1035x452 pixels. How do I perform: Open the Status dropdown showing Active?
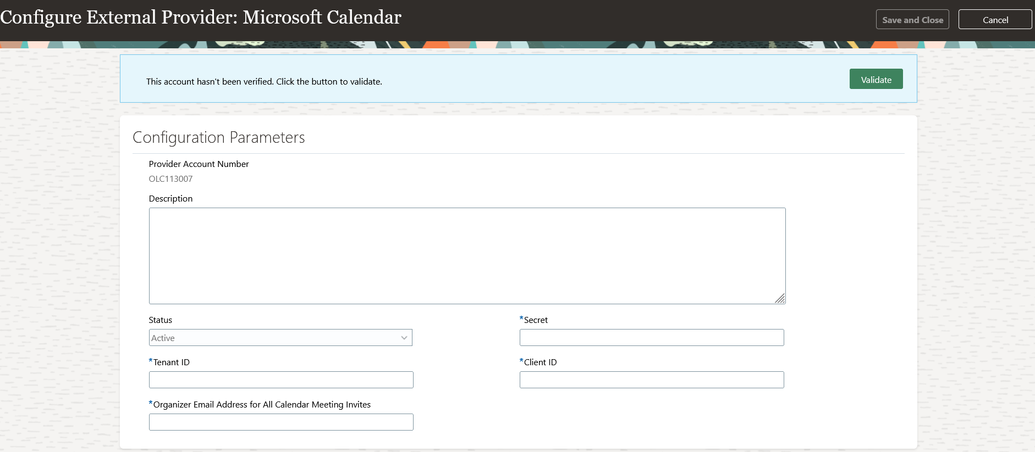pos(280,338)
